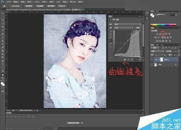Toggle lock all in Layers
Image resolution: width=181 pixels, height=130 pixels.
tap(164, 55)
